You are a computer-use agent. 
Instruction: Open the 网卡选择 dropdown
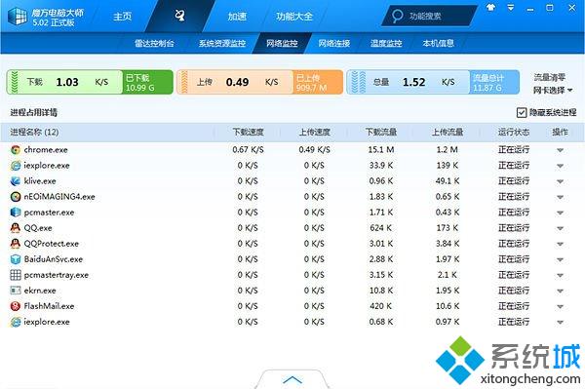552,91
